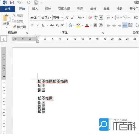Open the 剪贴板 clipboard pane launcher

(27, 33)
